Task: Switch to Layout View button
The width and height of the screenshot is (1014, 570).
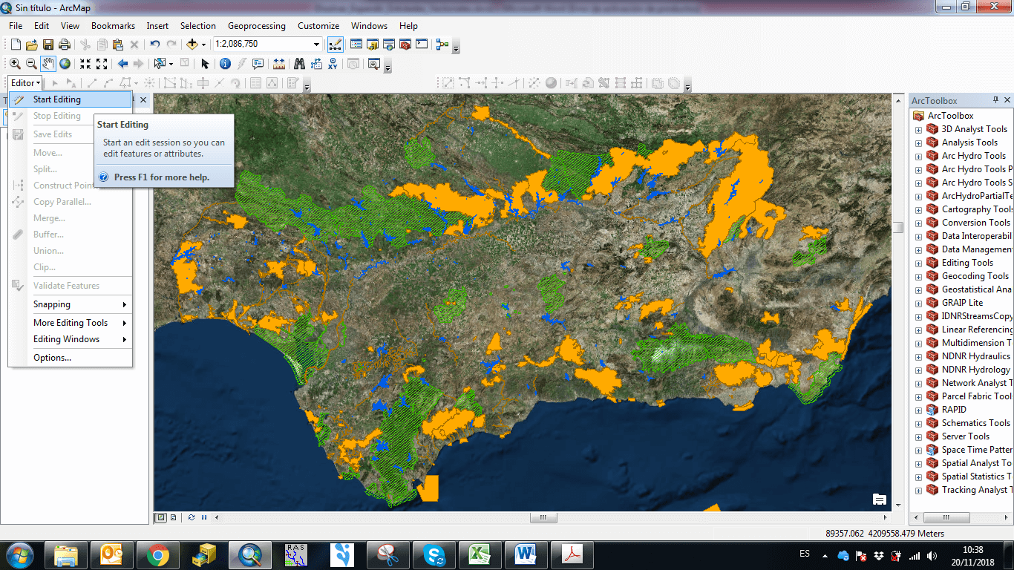Action: pyautogui.click(x=173, y=517)
